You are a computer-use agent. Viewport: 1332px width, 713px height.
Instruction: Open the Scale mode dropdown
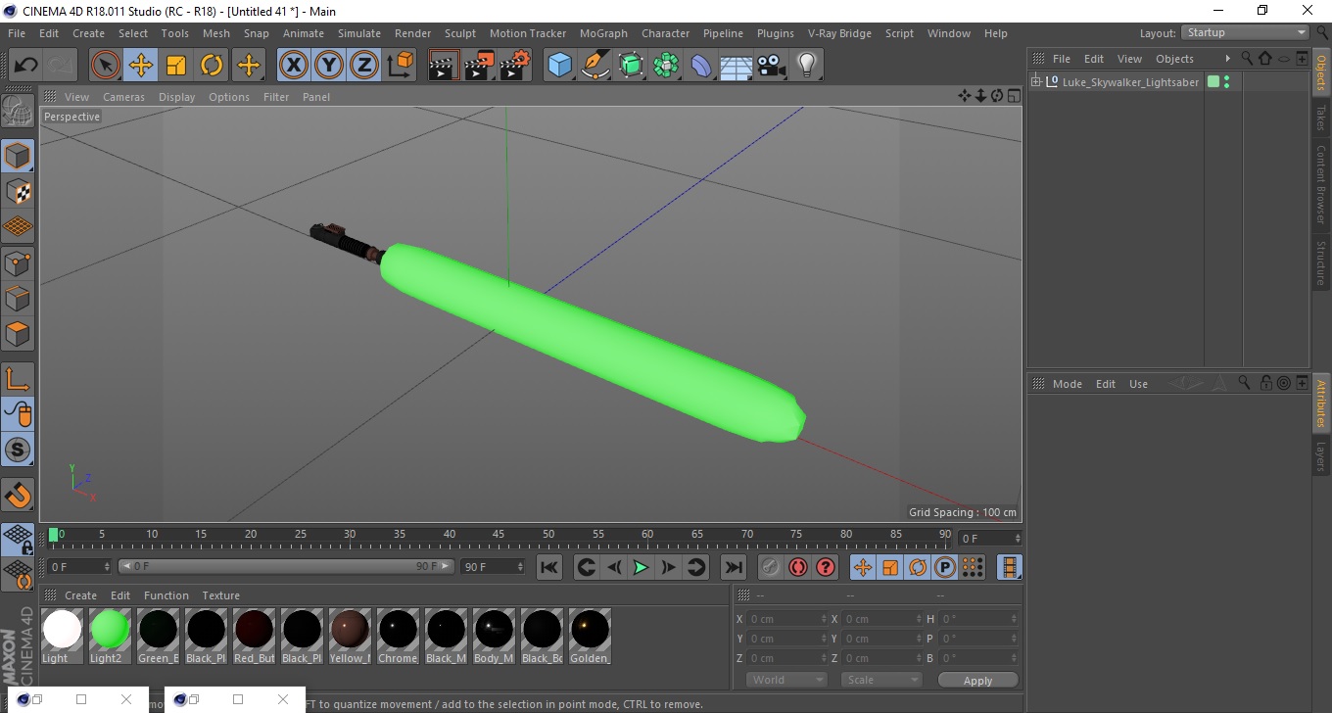pyautogui.click(x=881, y=680)
